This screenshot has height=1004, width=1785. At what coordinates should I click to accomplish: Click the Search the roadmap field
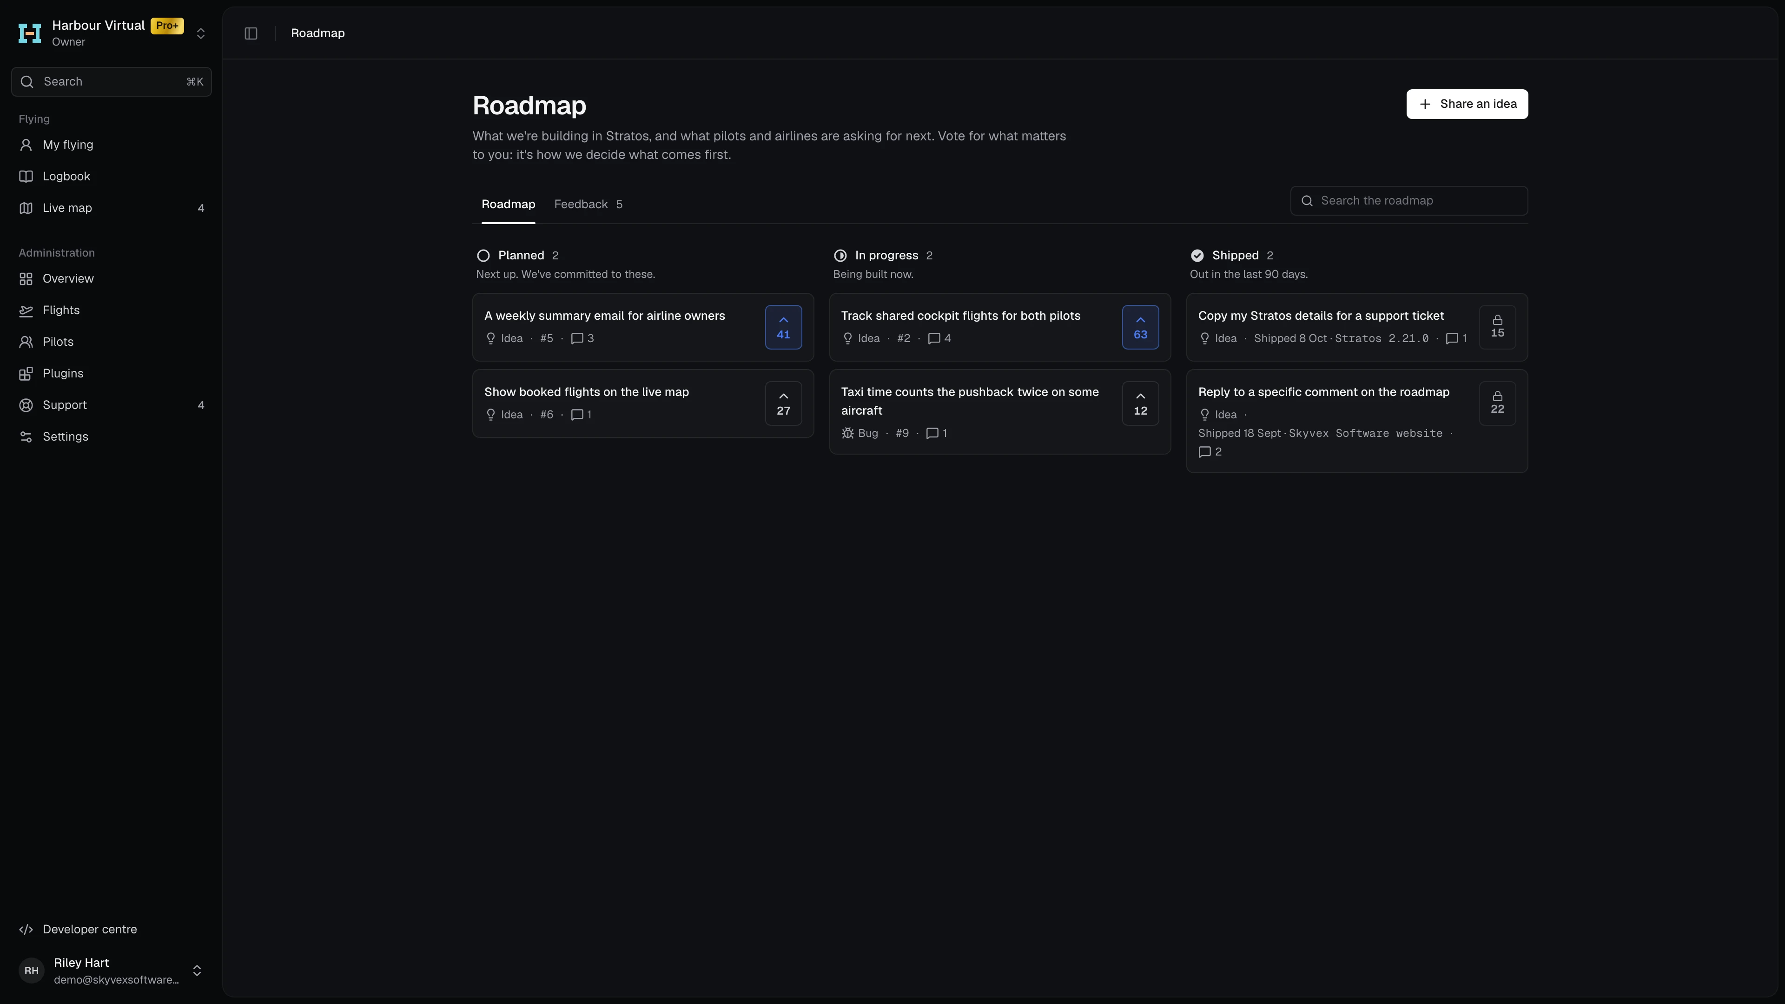[x=1408, y=201]
